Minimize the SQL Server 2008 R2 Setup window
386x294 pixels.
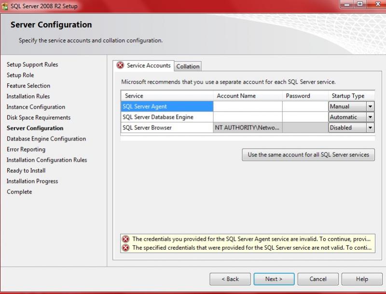pos(346,4)
